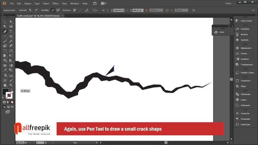Open the Select menu

point(46,4)
